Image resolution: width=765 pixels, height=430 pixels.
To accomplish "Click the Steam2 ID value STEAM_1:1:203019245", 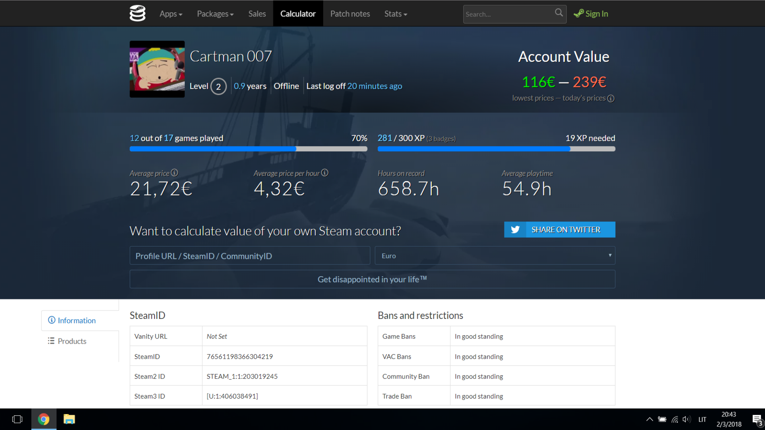I will (242, 376).
